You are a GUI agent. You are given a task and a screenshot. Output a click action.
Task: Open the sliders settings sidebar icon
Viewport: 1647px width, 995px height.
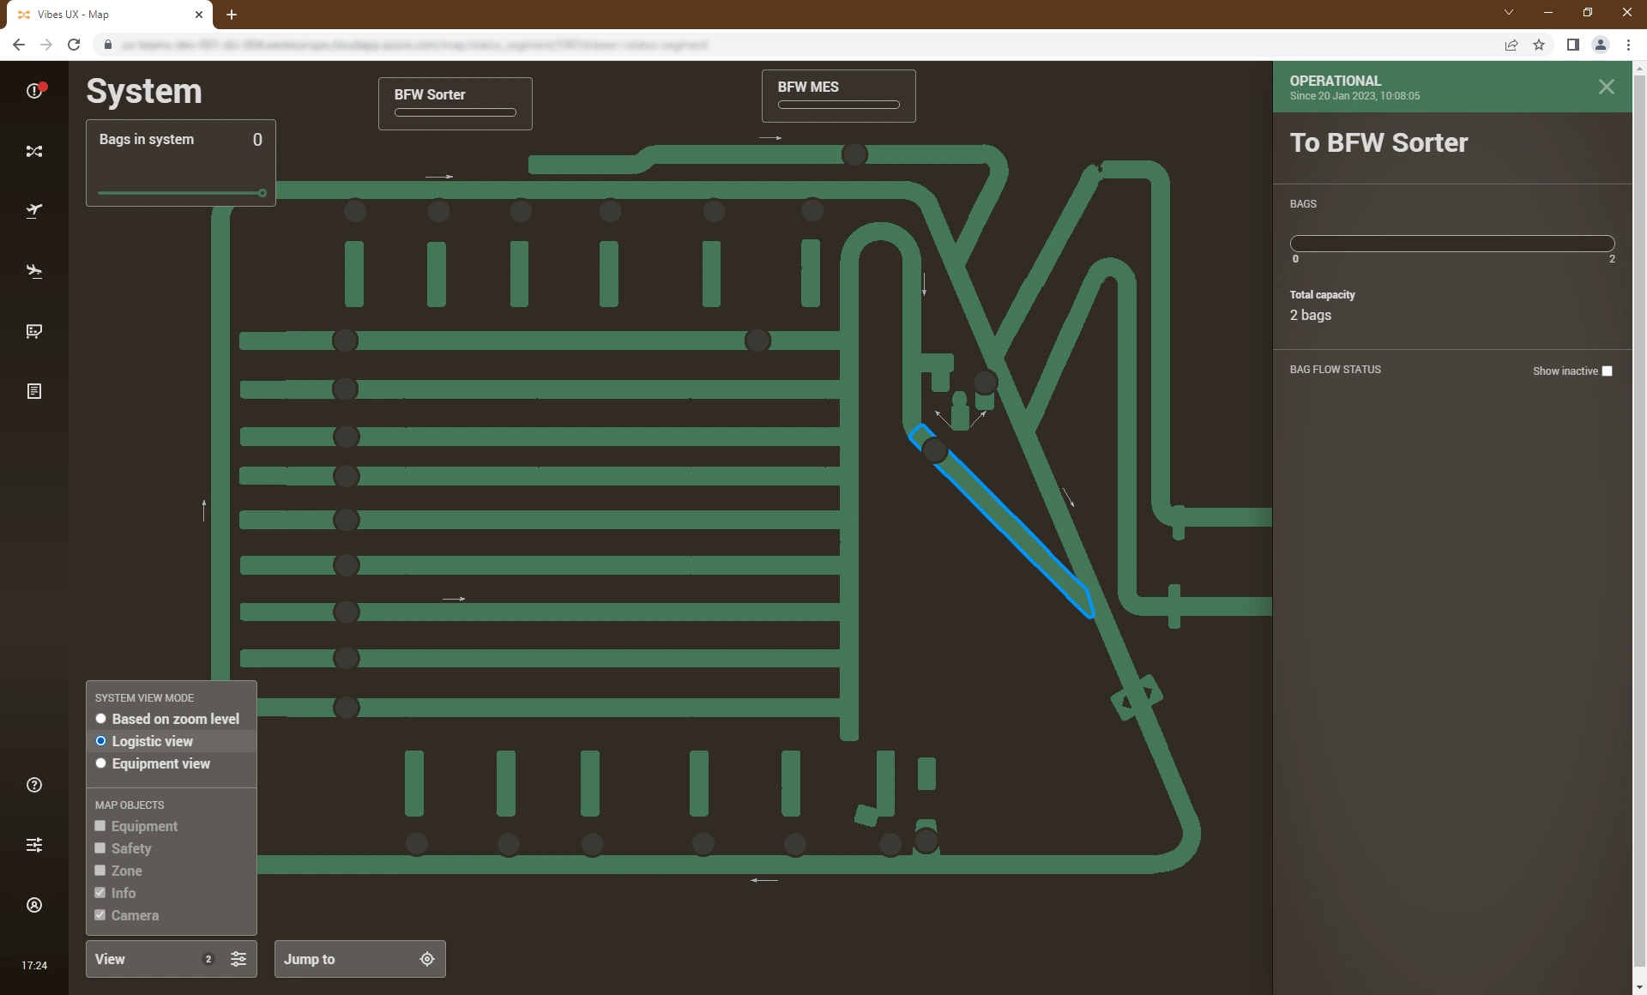tap(34, 845)
